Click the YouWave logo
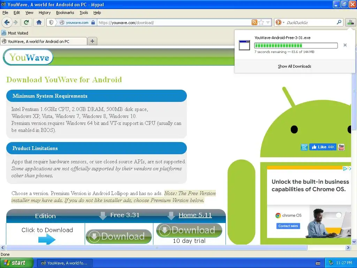The width and height of the screenshot is (357, 268). click(28, 57)
